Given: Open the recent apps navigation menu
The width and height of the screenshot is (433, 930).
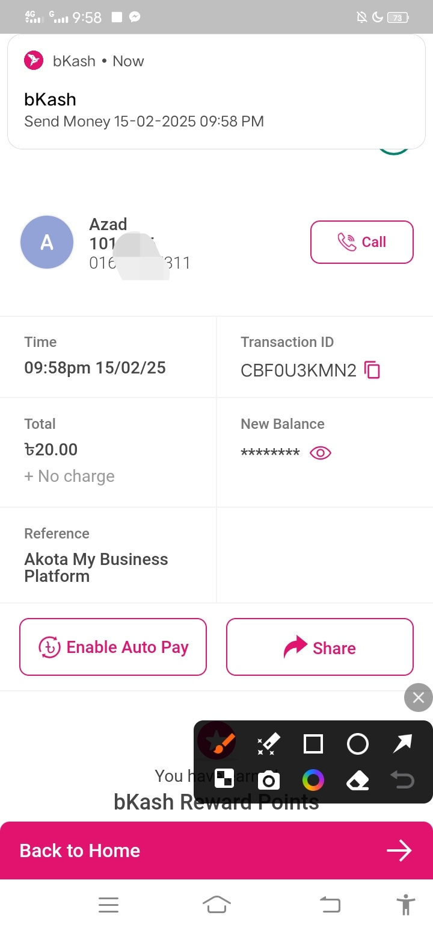Looking at the screenshot, I should tap(108, 905).
